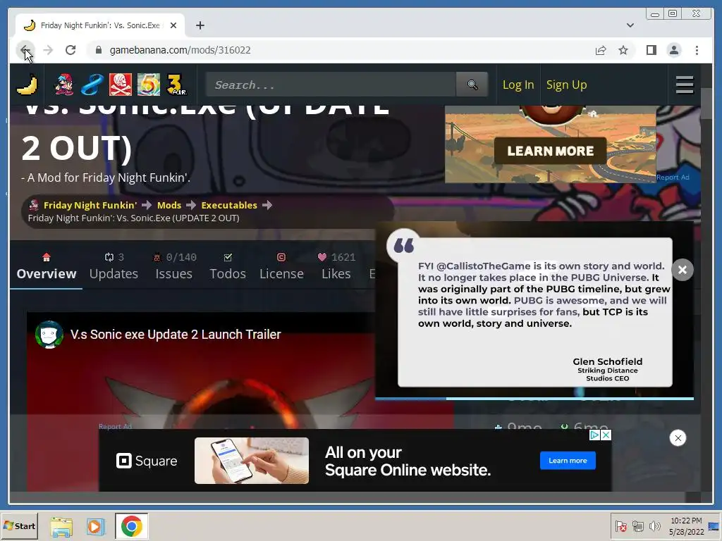Image resolution: width=722 pixels, height=541 pixels.
Task: Toggle the Chrome side panel
Action: tap(651, 50)
